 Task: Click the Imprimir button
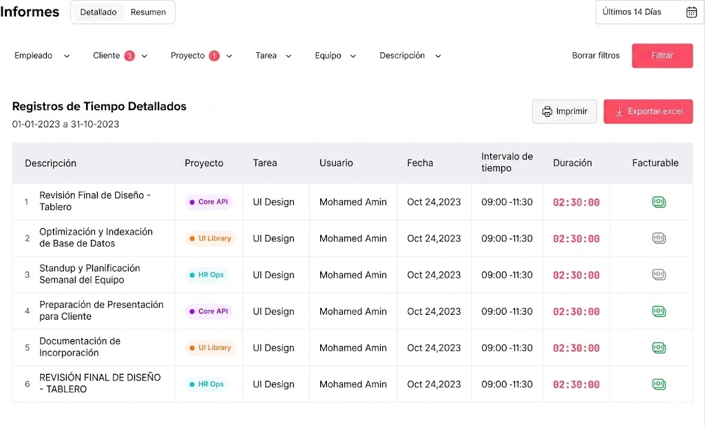pos(565,111)
